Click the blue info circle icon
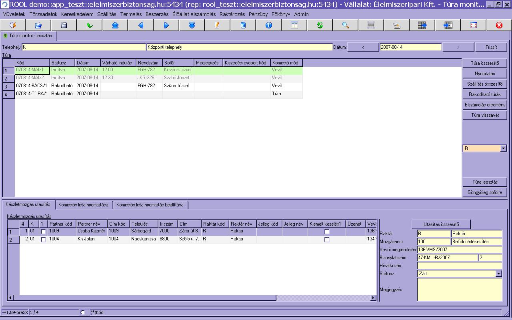Image resolution: width=512 pixels, height=320 pixels. point(269,25)
